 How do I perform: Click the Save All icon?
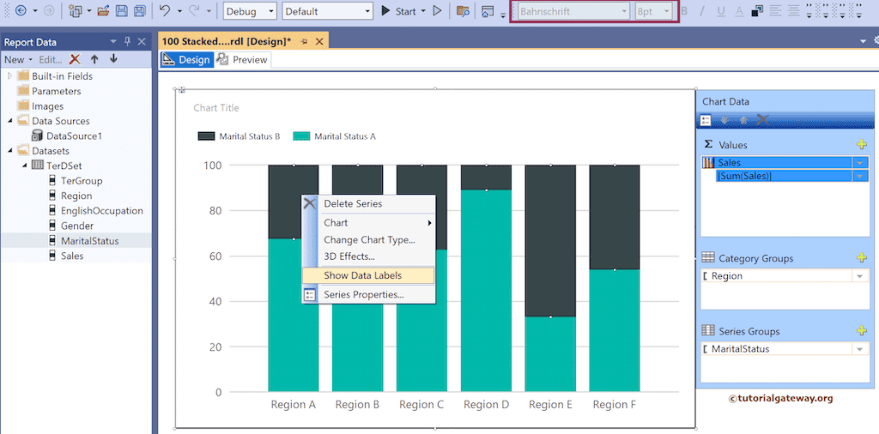(x=140, y=10)
